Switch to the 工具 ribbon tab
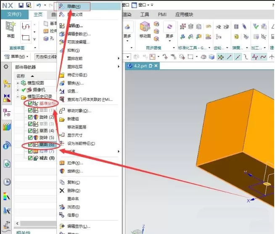 coord(145,14)
